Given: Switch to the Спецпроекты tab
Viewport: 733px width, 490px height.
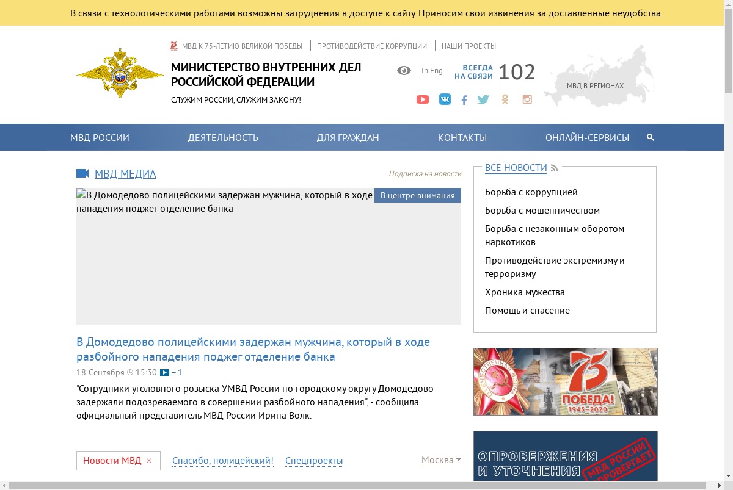Looking at the screenshot, I should [x=314, y=461].
